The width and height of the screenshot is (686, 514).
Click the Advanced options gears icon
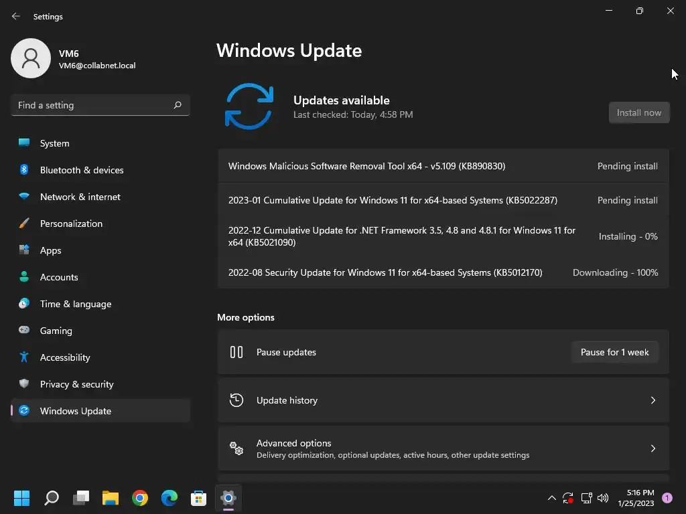coord(236,448)
